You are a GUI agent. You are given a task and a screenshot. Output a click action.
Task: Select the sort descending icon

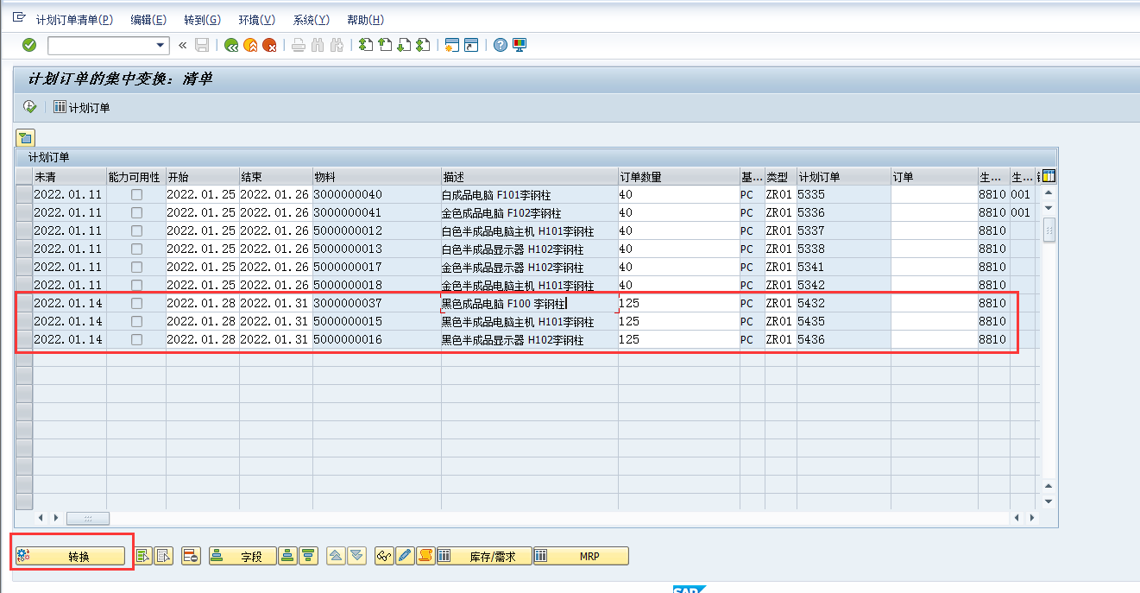pos(307,556)
